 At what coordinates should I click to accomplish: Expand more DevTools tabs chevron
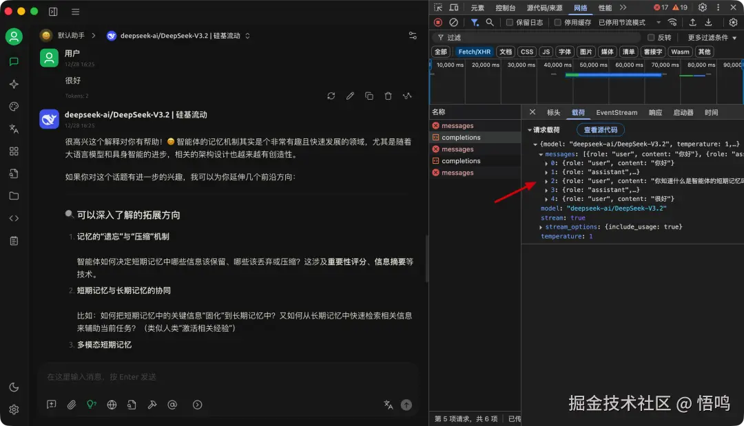click(x=623, y=8)
